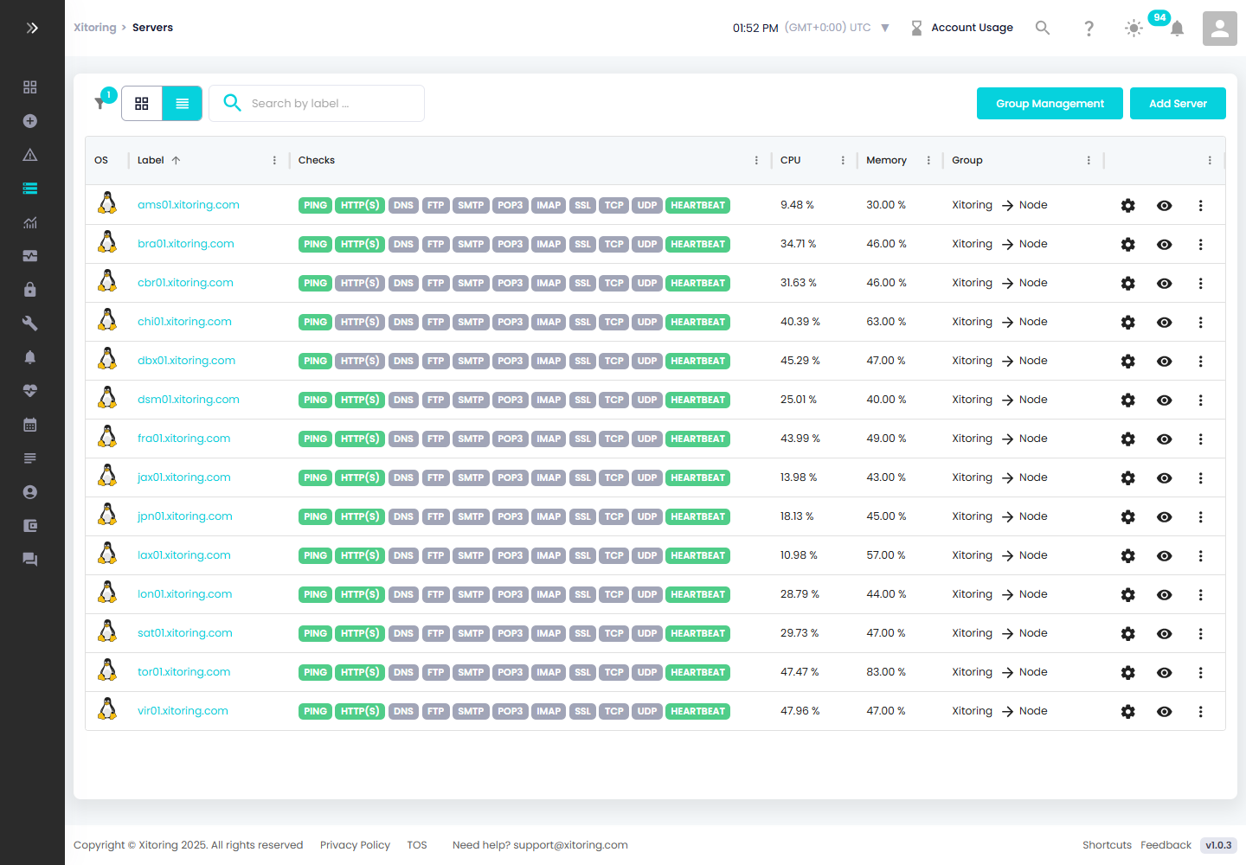The width and height of the screenshot is (1246, 865).
Task: Switch to list view layout
Action: 182,103
